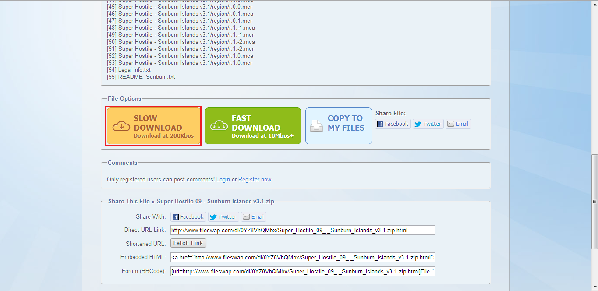
Task: Start the Fast Download at 10Mbps+
Action: [x=253, y=126]
